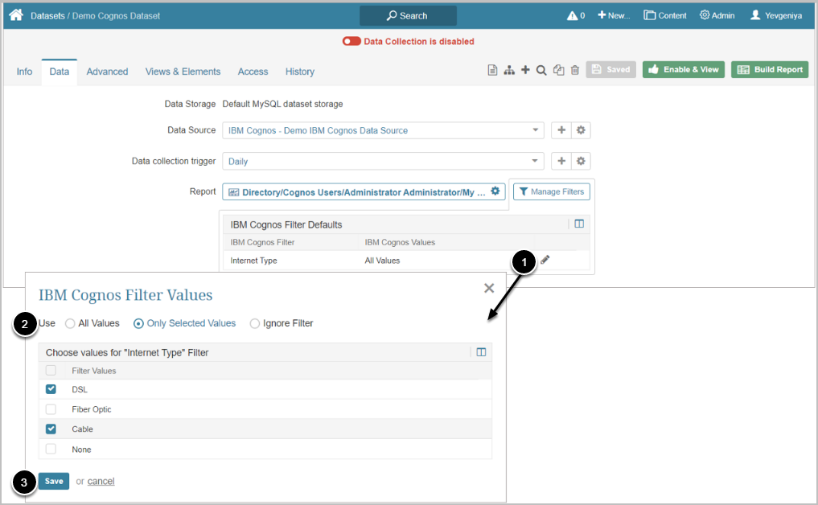Click the Save button in the dialog
This screenshot has width=818, height=505.
coord(54,481)
